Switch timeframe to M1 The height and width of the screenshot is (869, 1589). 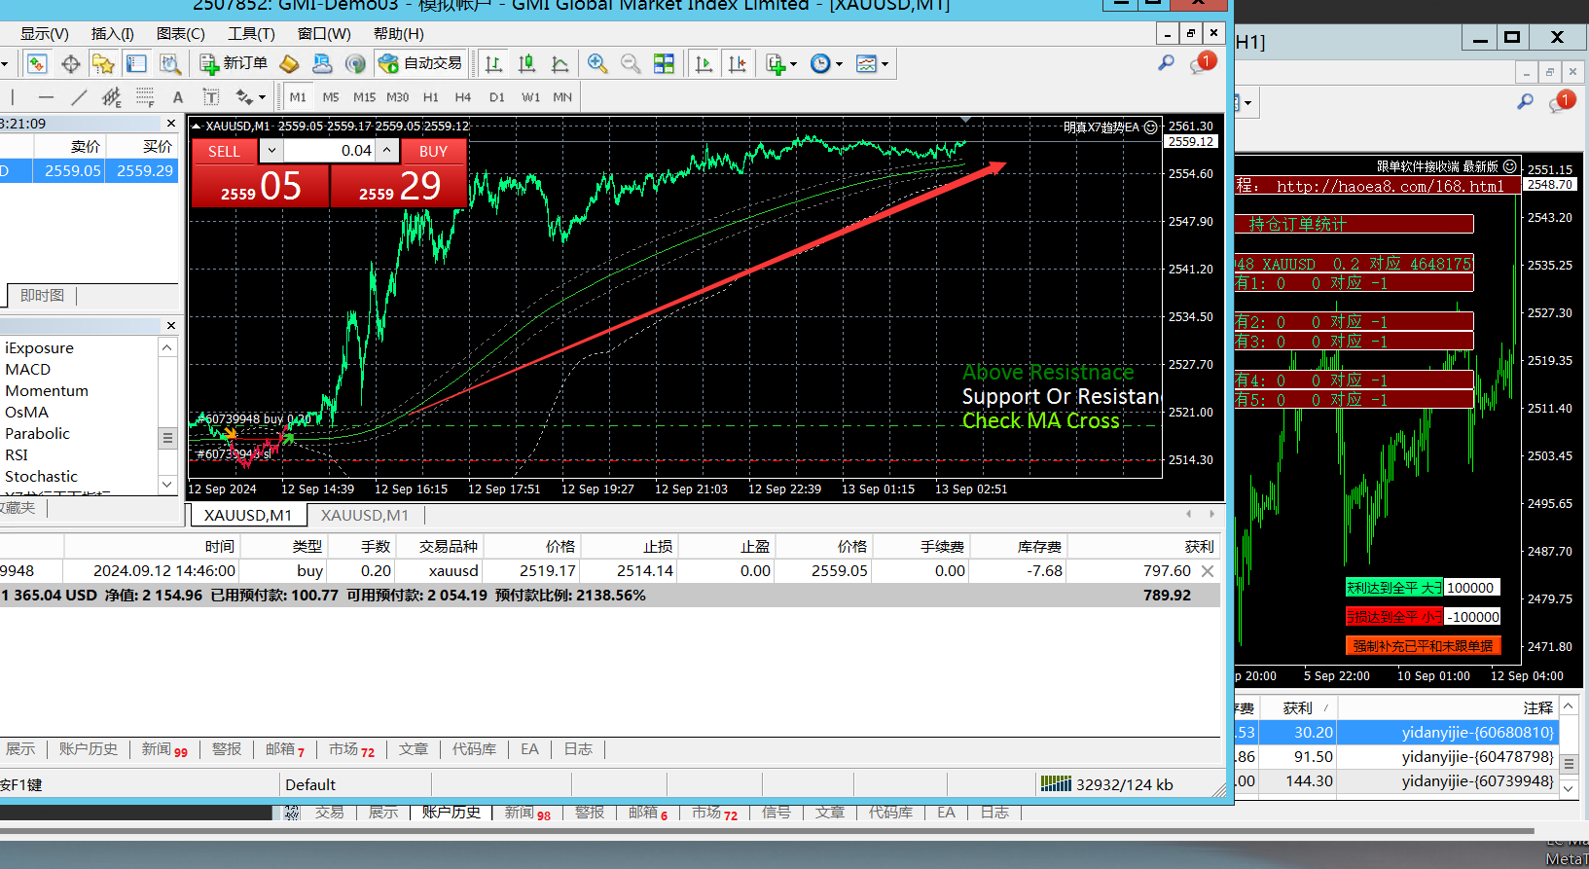tap(298, 97)
